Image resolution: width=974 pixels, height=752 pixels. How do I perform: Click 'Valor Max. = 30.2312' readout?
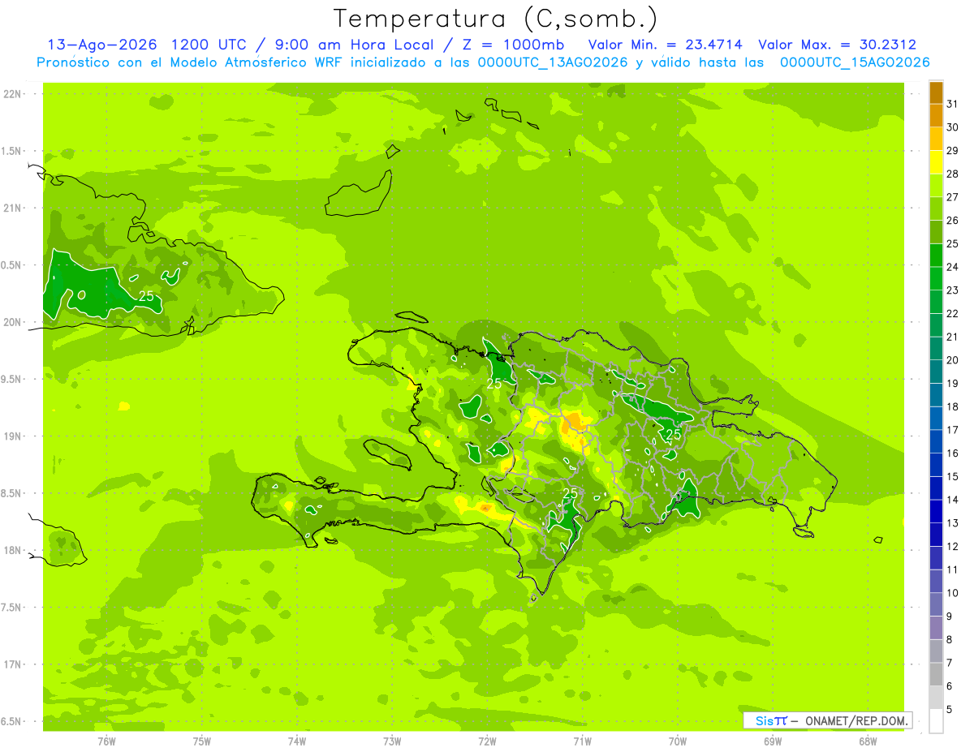[837, 45]
